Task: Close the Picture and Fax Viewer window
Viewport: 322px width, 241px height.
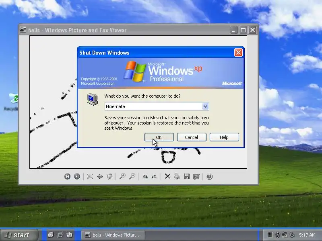Action: tap(253, 30)
